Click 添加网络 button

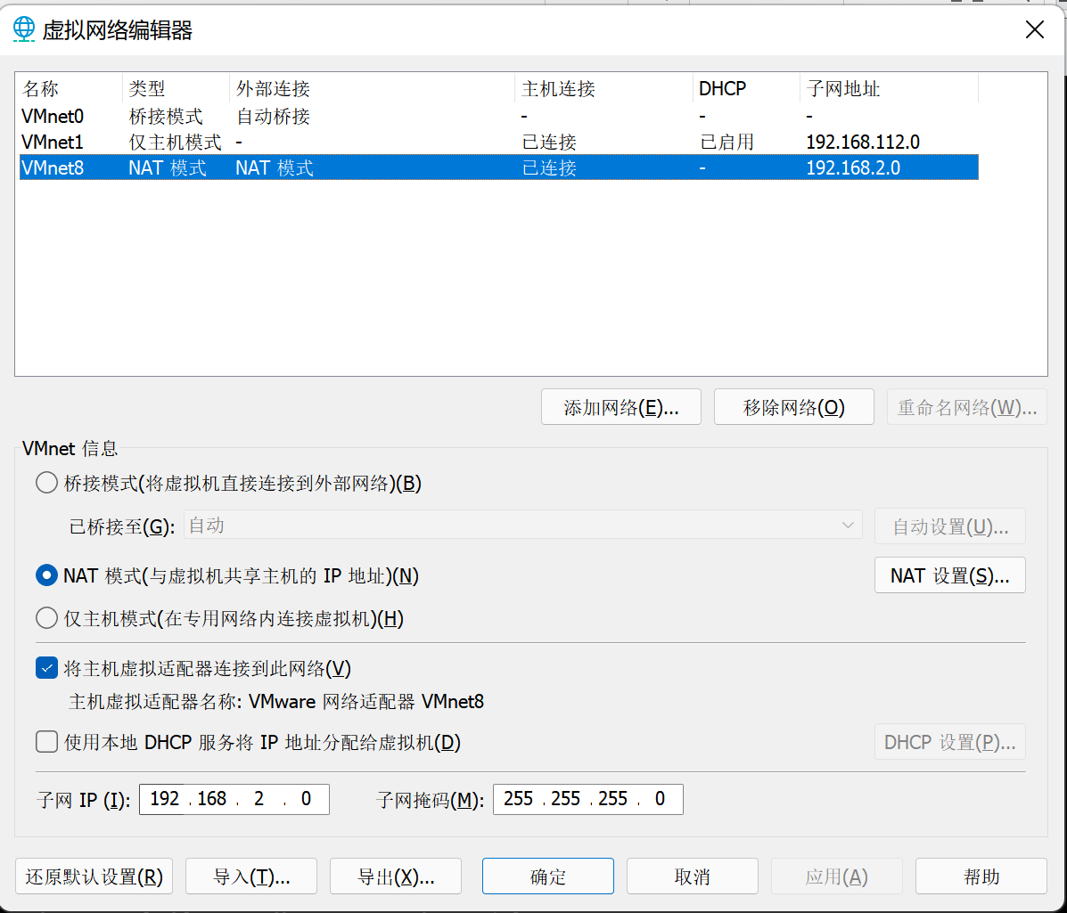pos(621,407)
